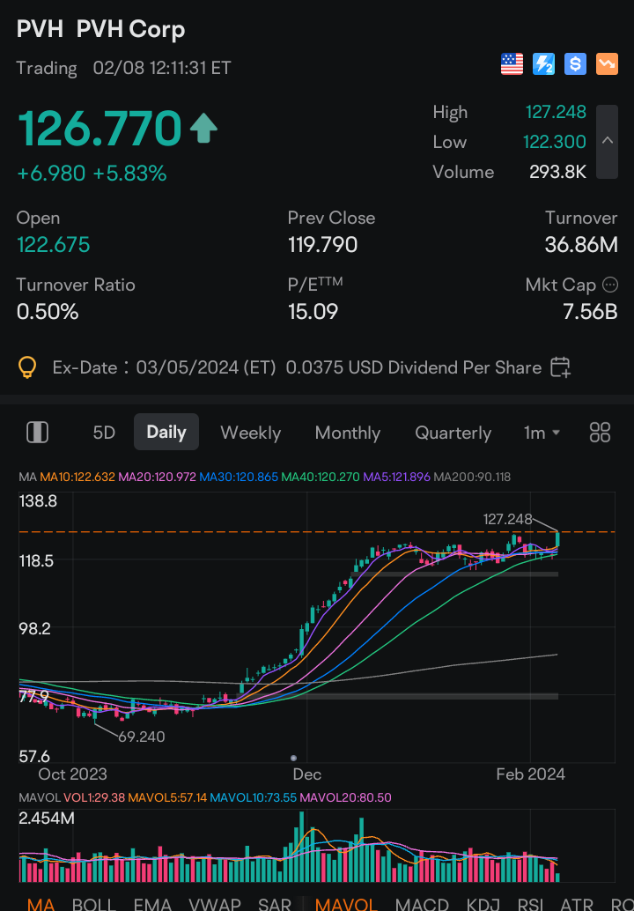Tap the PVH Corp stock title
The height and width of the screenshot is (911, 634).
click(x=101, y=29)
